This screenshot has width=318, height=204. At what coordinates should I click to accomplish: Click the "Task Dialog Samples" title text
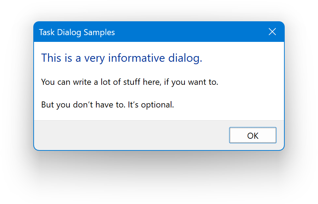77,32
